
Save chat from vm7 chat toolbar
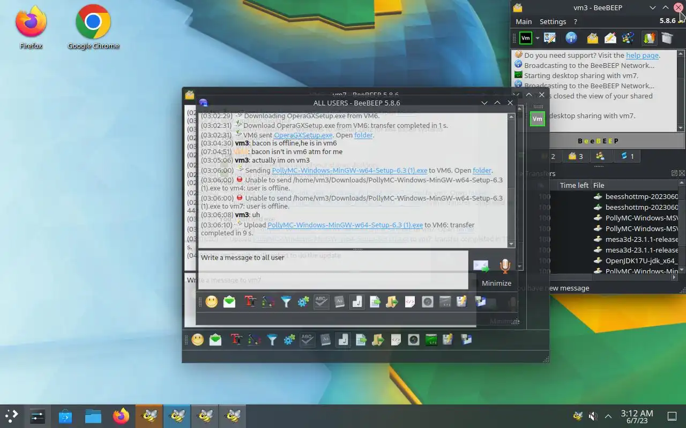(448, 340)
